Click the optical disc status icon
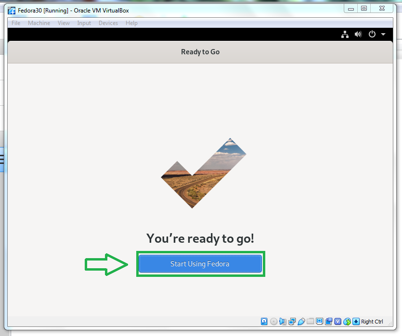 273,322
